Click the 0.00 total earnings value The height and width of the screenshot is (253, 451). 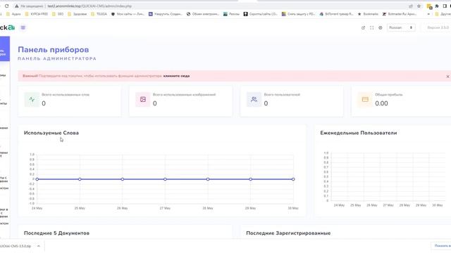[x=381, y=103]
